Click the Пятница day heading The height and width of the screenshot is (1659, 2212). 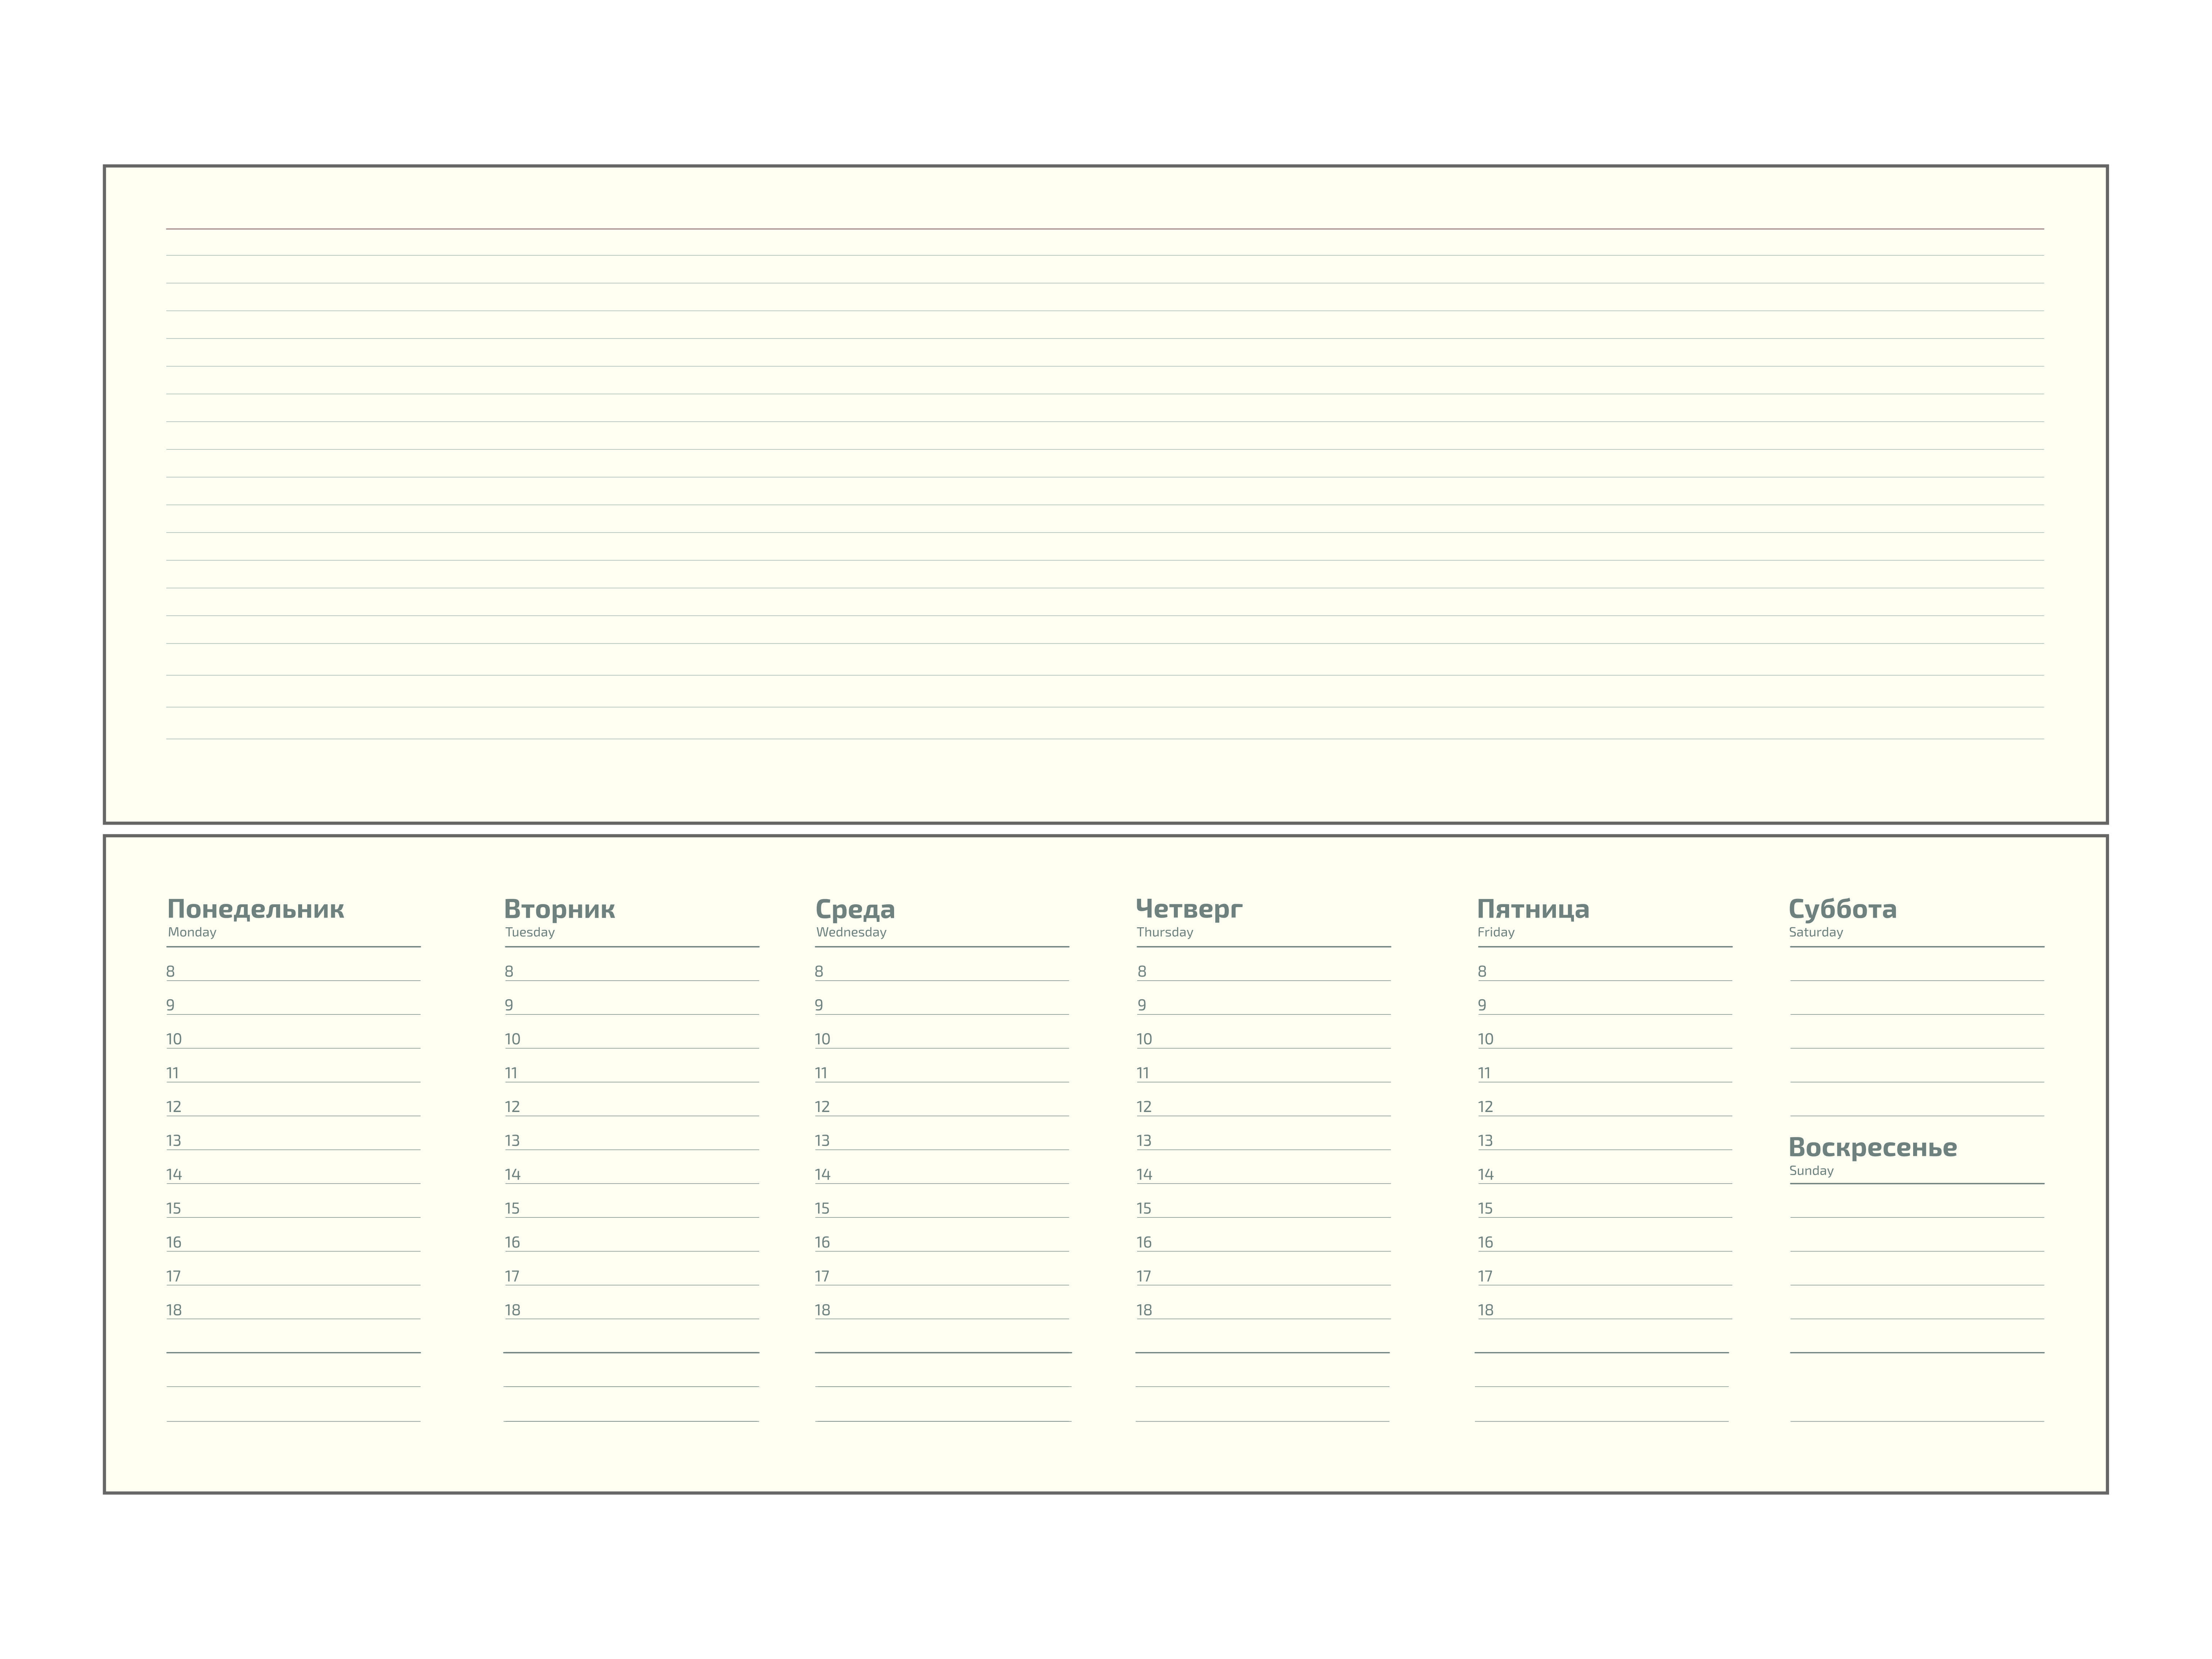coord(1533,909)
